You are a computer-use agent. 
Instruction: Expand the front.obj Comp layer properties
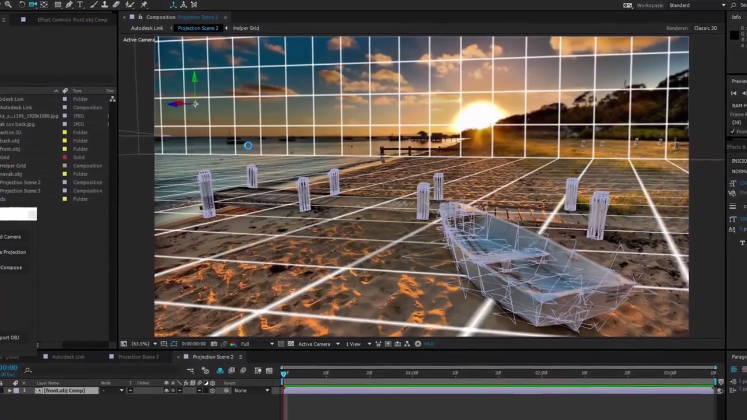[9, 390]
